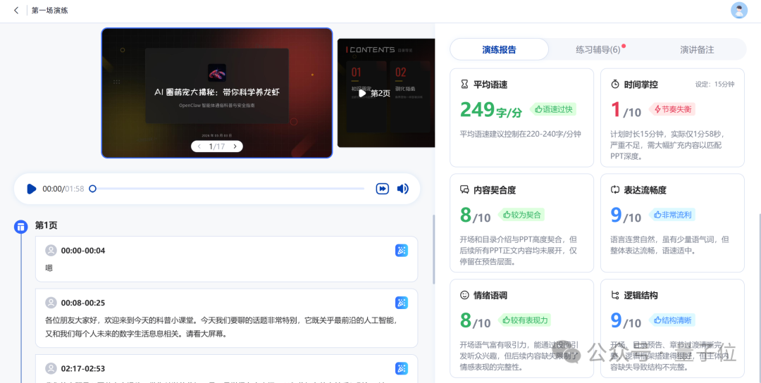Screen dimensions: 761x383
Task: Click AI polish icon for 00:00-00:04 segment
Action: pos(402,251)
